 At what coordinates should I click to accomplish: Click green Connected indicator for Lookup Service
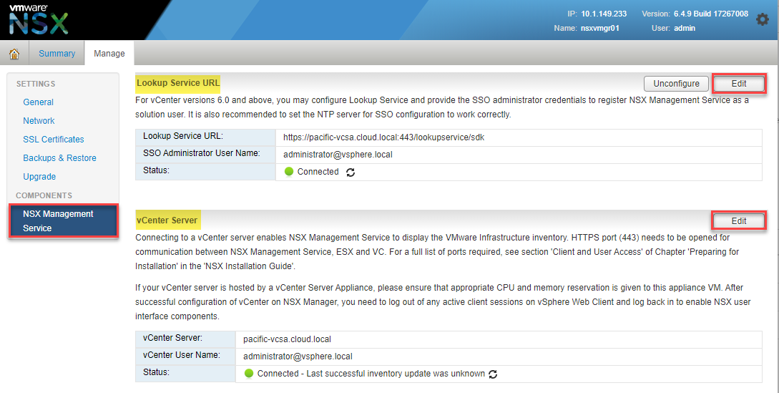pos(289,172)
